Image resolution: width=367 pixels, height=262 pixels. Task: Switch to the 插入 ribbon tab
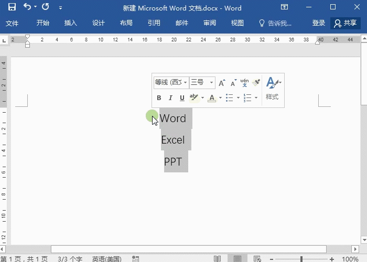coord(70,23)
